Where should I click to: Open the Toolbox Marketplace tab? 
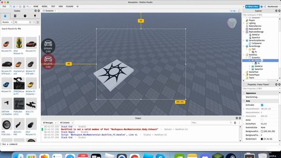[x=5, y=16]
